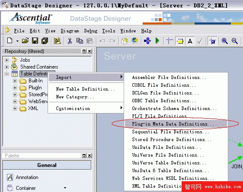Click the Save All toolbar icon
This screenshot has width=243, height=192.
pyautogui.click(x=45, y=41)
